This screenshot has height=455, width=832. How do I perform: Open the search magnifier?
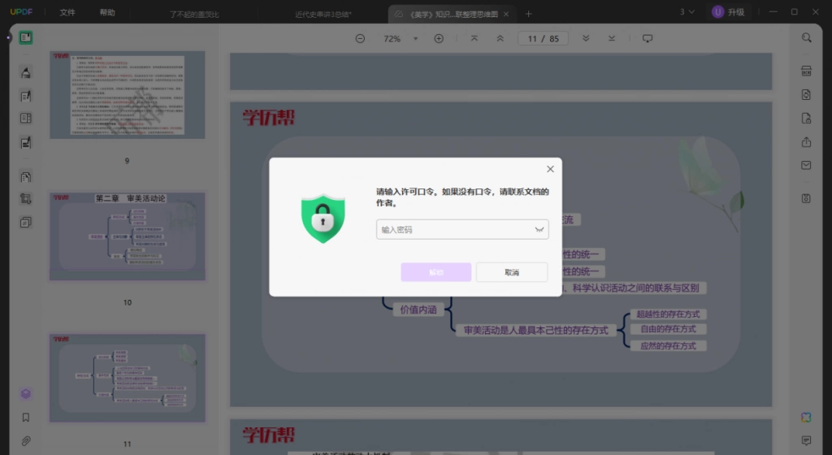807,37
